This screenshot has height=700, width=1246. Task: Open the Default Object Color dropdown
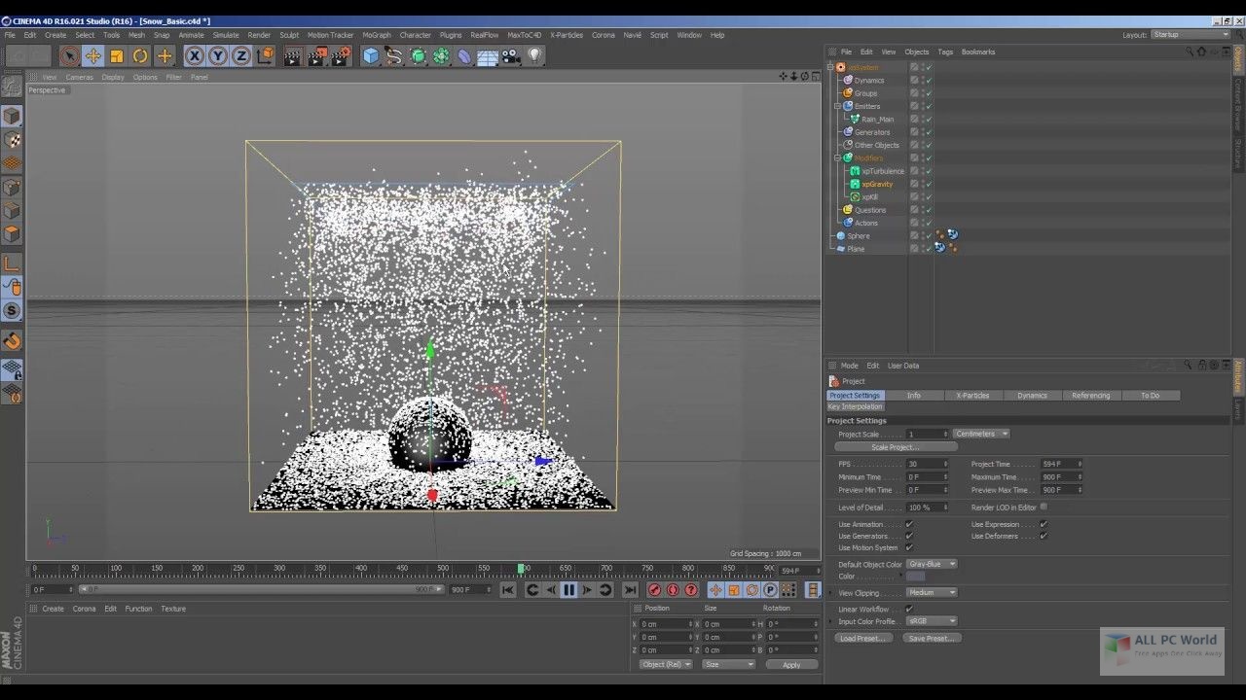click(x=932, y=564)
